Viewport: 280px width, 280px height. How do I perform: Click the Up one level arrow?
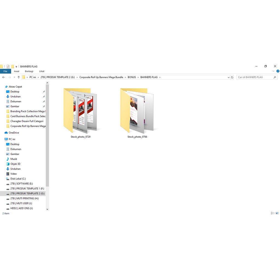click(19, 77)
